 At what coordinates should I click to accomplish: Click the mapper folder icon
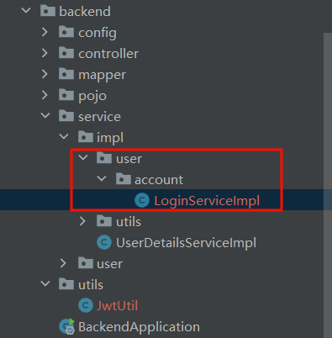66,74
